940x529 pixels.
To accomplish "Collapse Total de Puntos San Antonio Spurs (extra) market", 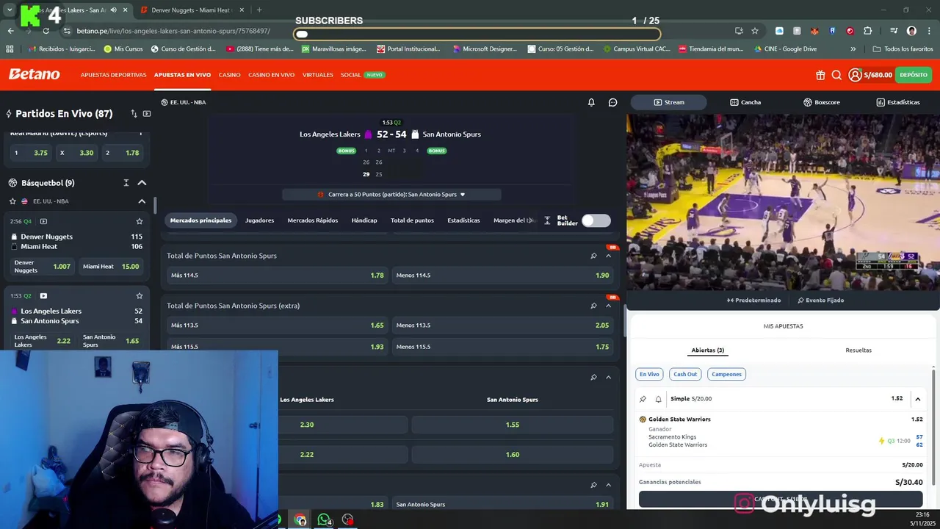I will [608, 306].
